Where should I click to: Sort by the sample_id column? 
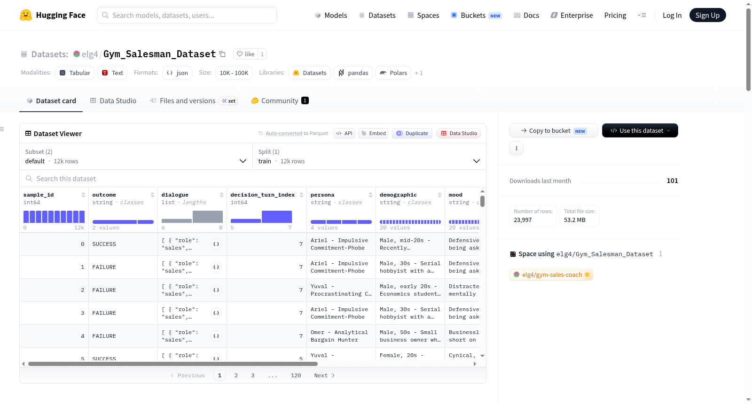pos(83,195)
